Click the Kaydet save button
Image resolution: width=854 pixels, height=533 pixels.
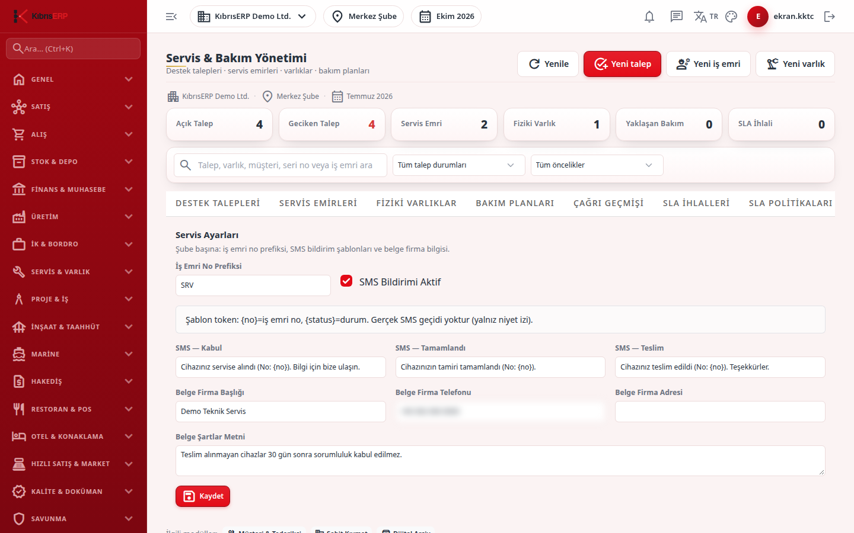click(203, 496)
